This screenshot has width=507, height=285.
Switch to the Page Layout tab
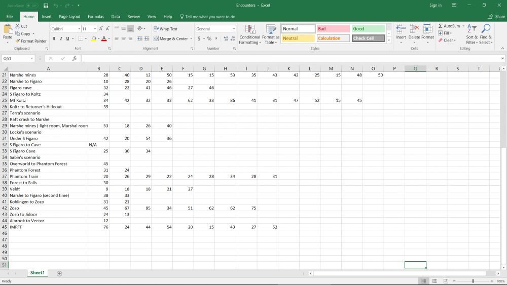click(x=69, y=17)
